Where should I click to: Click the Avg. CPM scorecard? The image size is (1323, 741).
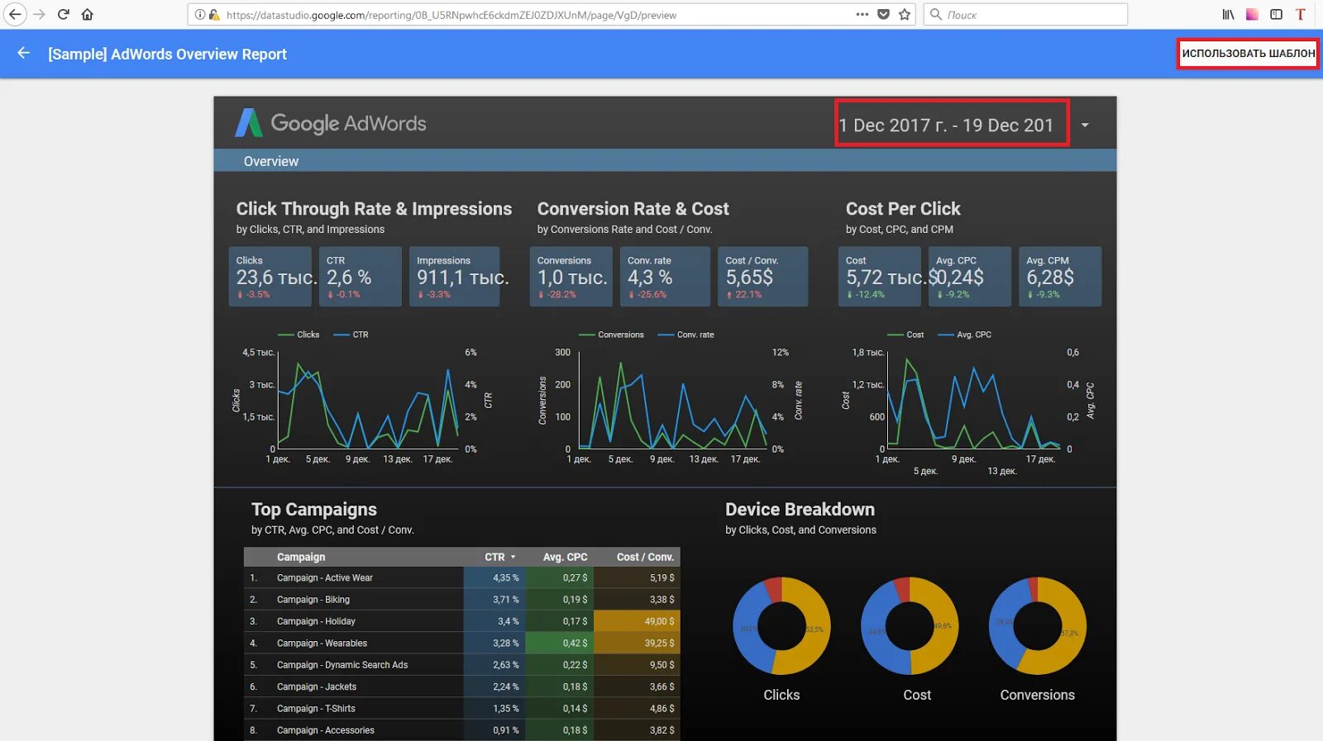pos(1060,277)
